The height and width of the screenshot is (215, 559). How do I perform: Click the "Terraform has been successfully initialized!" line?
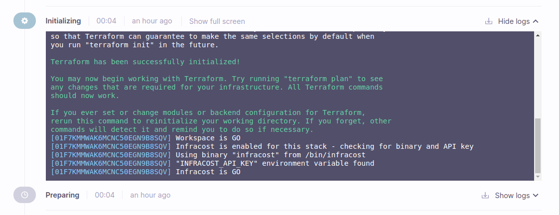click(x=145, y=62)
